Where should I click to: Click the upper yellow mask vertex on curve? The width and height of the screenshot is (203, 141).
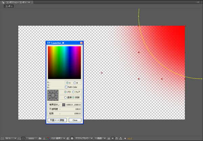click(139, 16)
